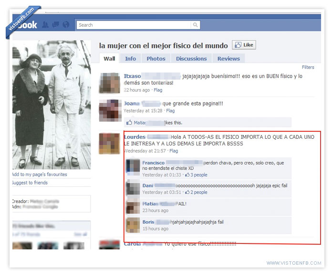Click Dani's comment avatar thumbnail
This screenshot has width=333, height=279.
click(x=134, y=188)
